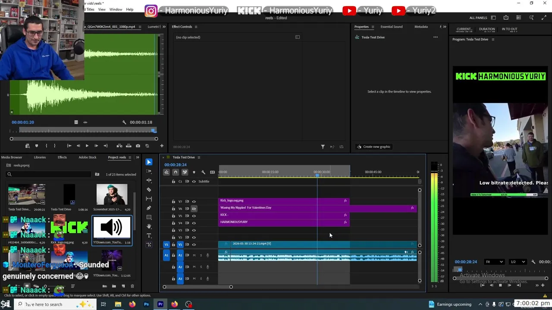Click the timeline captions track options icon
The width and height of the screenshot is (552, 310).
point(212,172)
